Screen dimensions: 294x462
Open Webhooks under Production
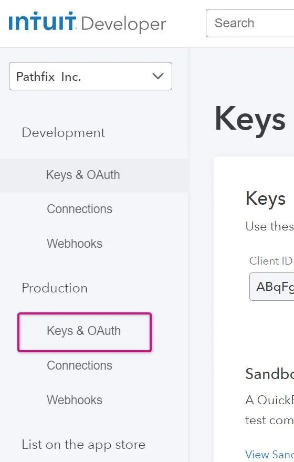pyautogui.click(x=75, y=400)
